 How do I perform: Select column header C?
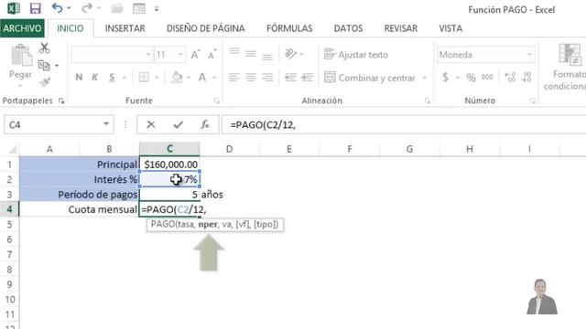click(x=169, y=149)
